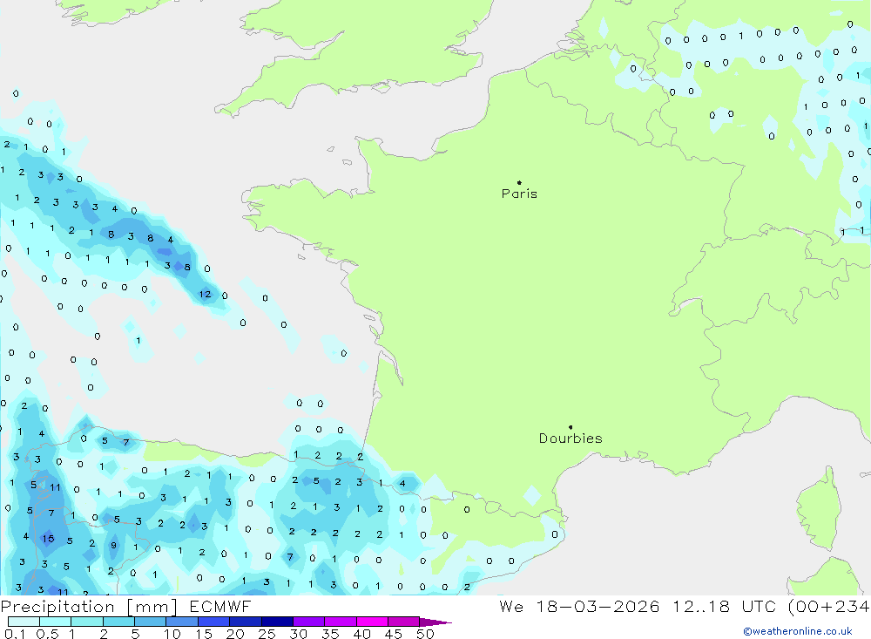Click the forecast date '18-03-2026' text

598,607
